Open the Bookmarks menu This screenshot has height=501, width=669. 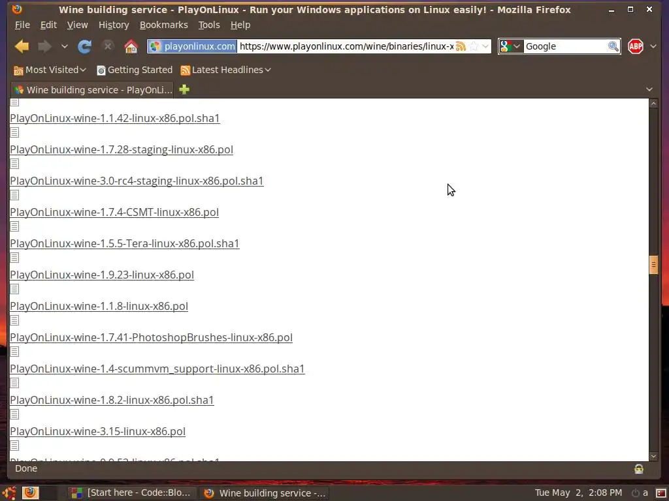(x=164, y=25)
